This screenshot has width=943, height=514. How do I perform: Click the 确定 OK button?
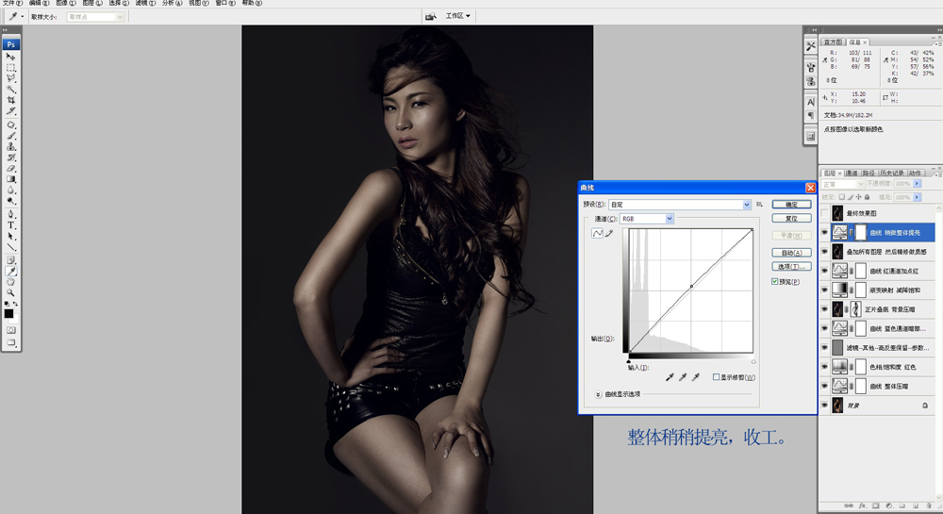(791, 205)
